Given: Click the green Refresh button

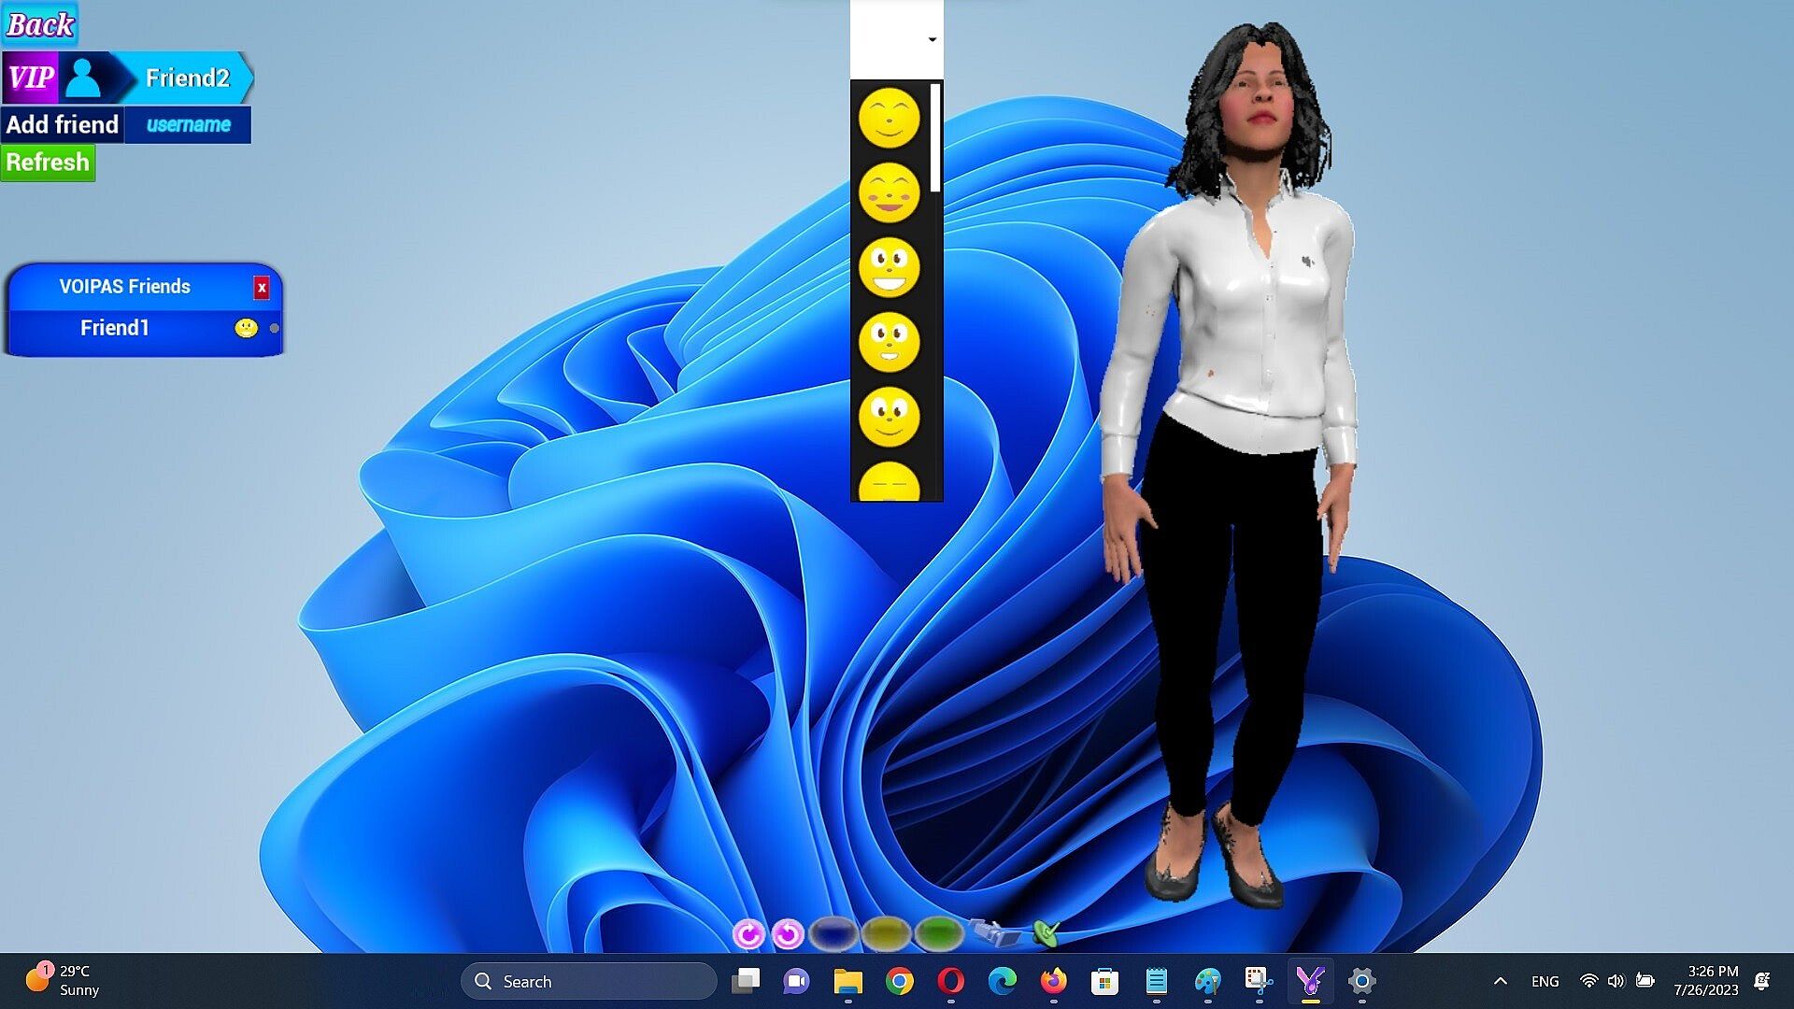Looking at the screenshot, I should pyautogui.click(x=48, y=163).
